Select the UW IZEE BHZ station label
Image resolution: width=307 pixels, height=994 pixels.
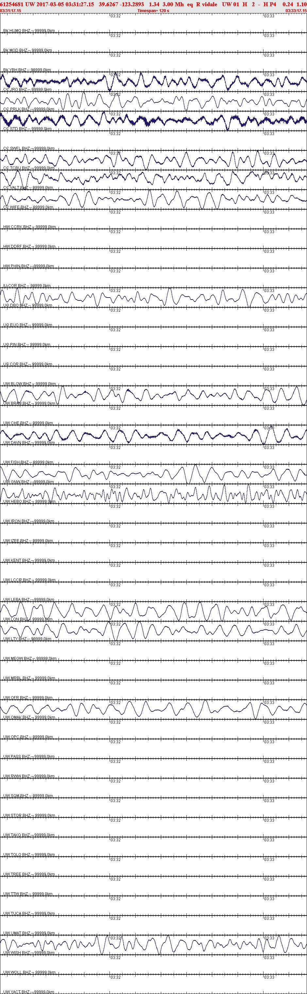click(28, 541)
